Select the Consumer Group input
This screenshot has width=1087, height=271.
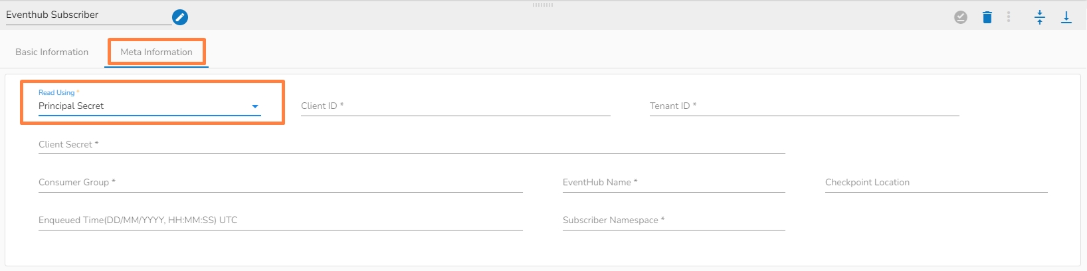point(280,183)
